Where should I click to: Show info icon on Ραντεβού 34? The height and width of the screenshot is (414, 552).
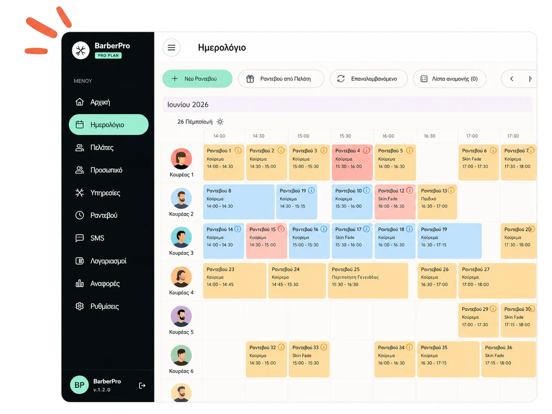409,347
